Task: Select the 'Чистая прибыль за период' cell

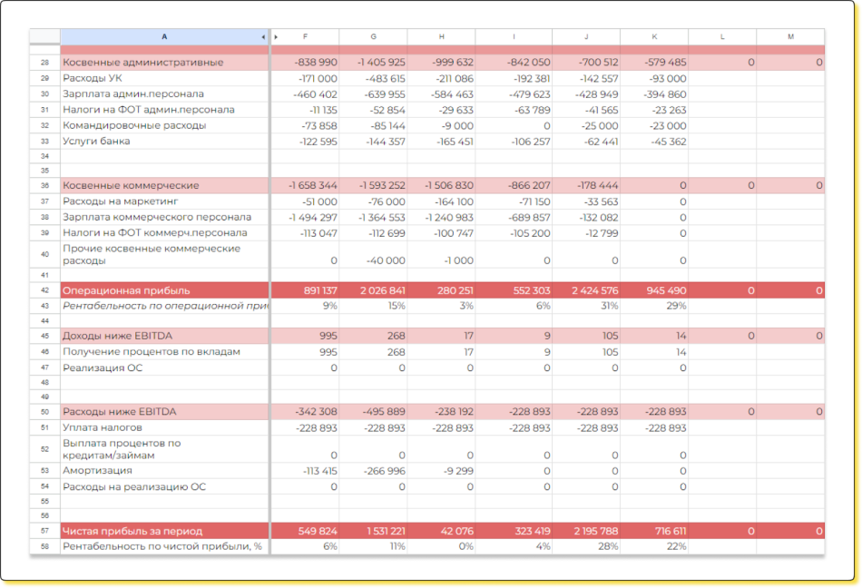Action: pyautogui.click(x=164, y=531)
